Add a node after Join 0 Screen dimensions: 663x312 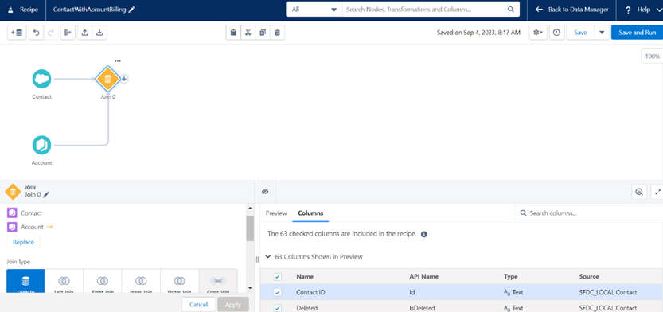pyautogui.click(x=124, y=79)
